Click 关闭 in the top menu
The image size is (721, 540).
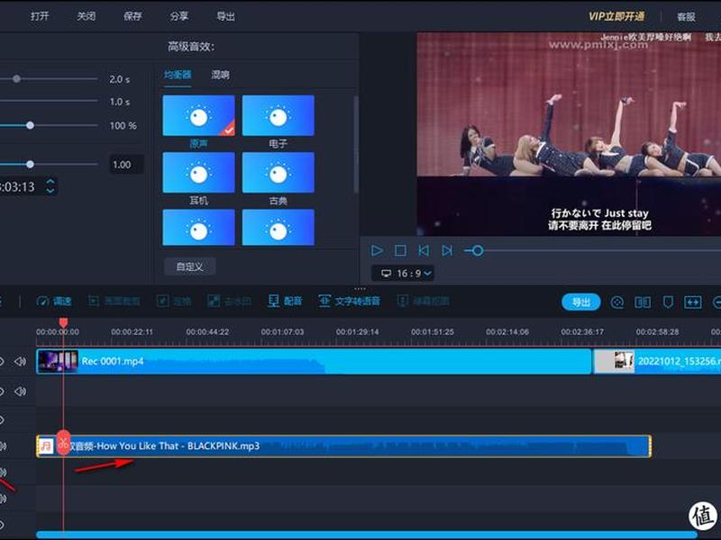tap(86, 16)
